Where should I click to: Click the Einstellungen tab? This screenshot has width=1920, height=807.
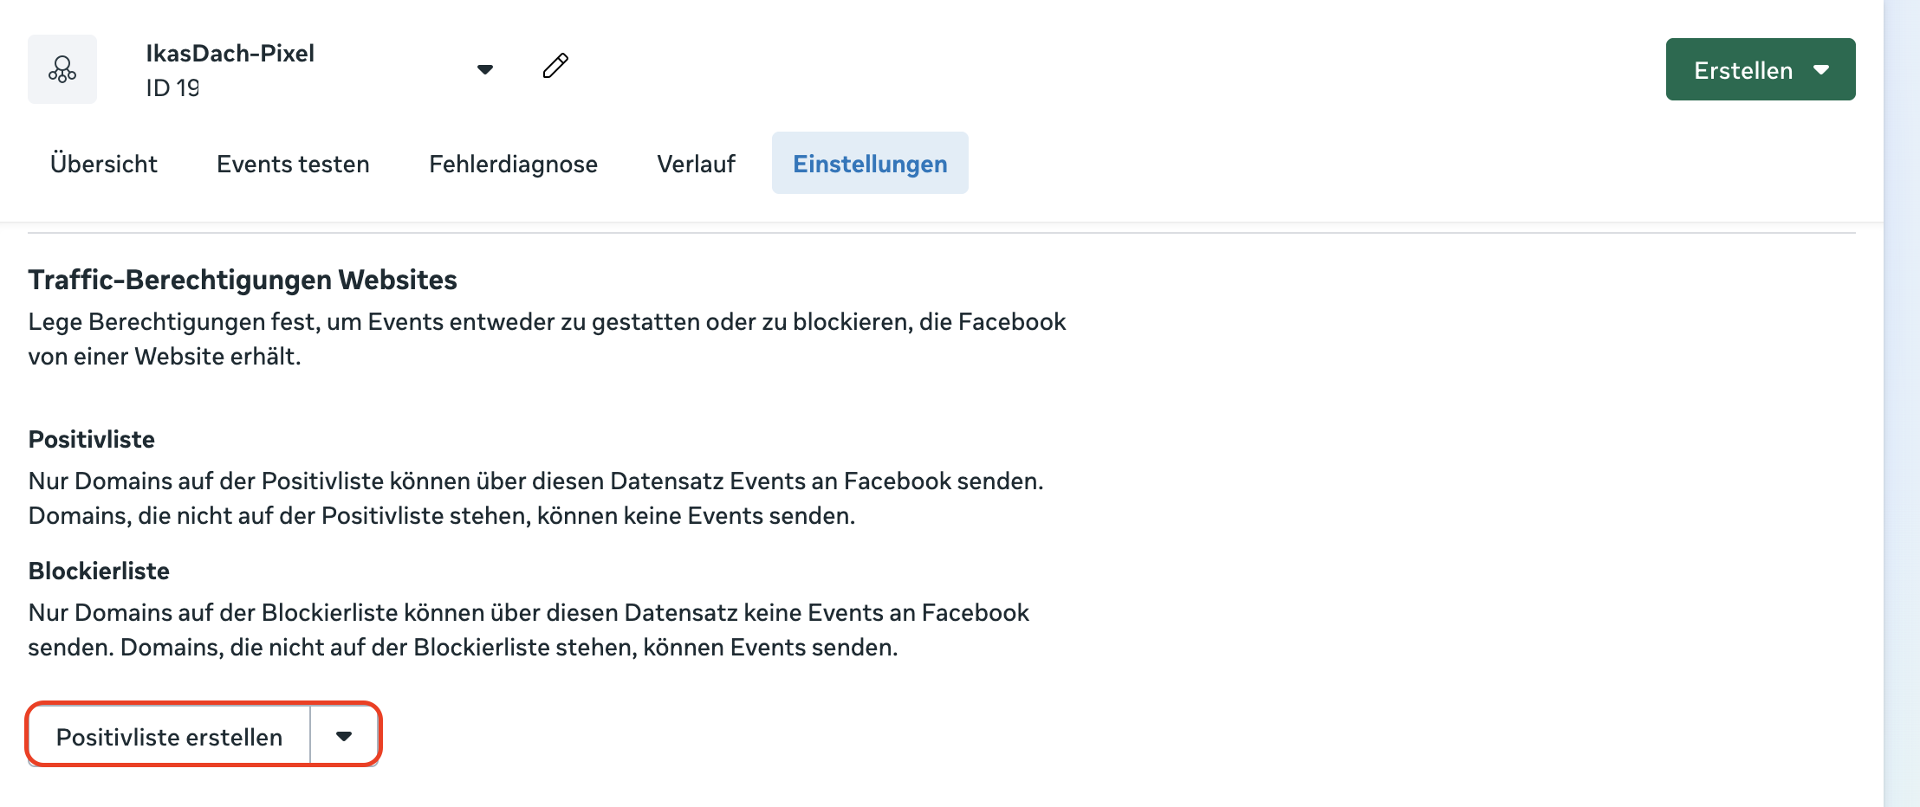tap(870, 164)
